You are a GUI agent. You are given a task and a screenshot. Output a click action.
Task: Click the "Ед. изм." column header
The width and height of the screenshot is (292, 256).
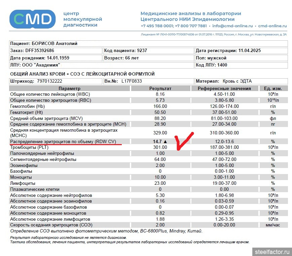(x=273, y=88)
